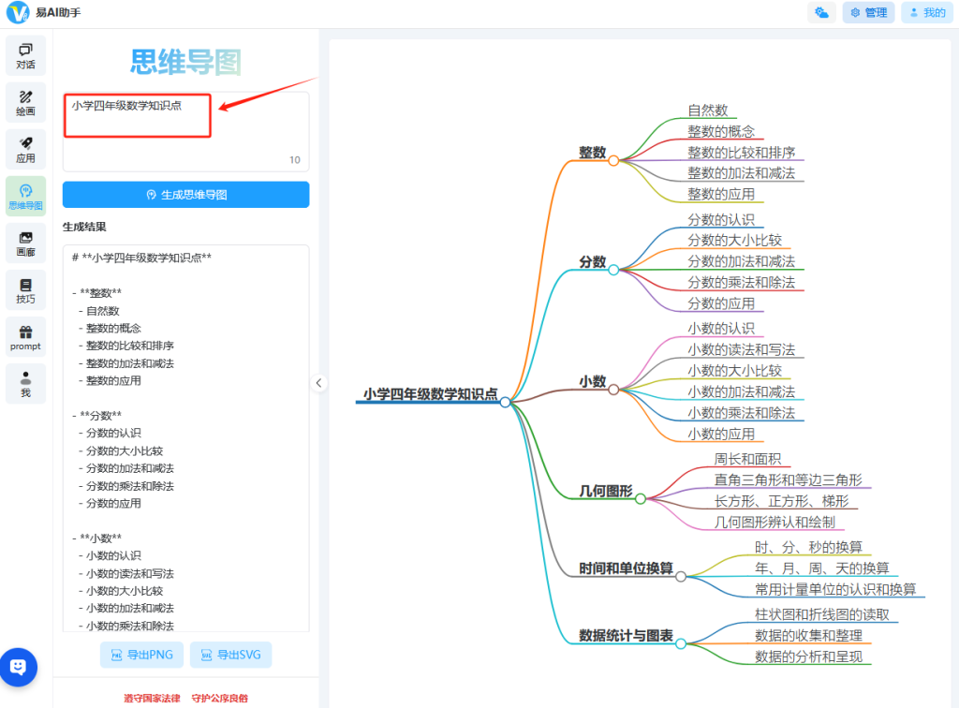Select the 技巧 book sidebar icon
This screenshot has height=708, width=959.
(x=25, y=290)
